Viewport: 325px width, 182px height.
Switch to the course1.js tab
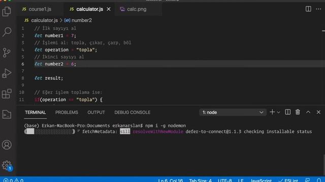pos(40,9)
